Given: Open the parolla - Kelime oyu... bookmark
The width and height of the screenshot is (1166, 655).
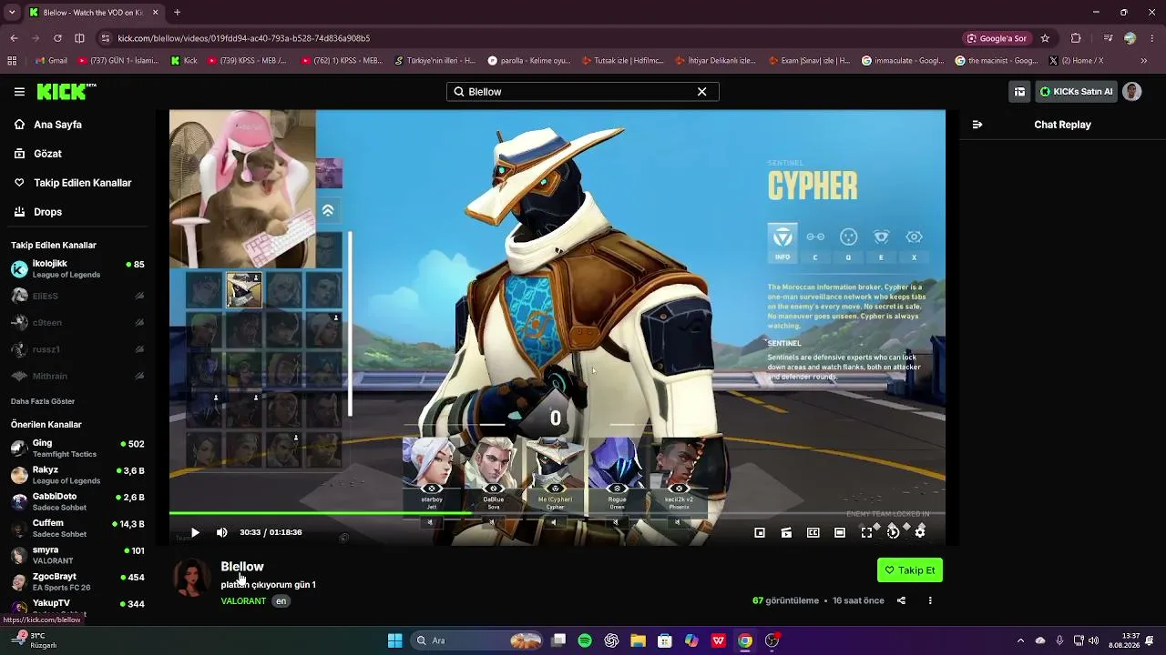Looking at the screenshot, I should click(x=529, y=61).
